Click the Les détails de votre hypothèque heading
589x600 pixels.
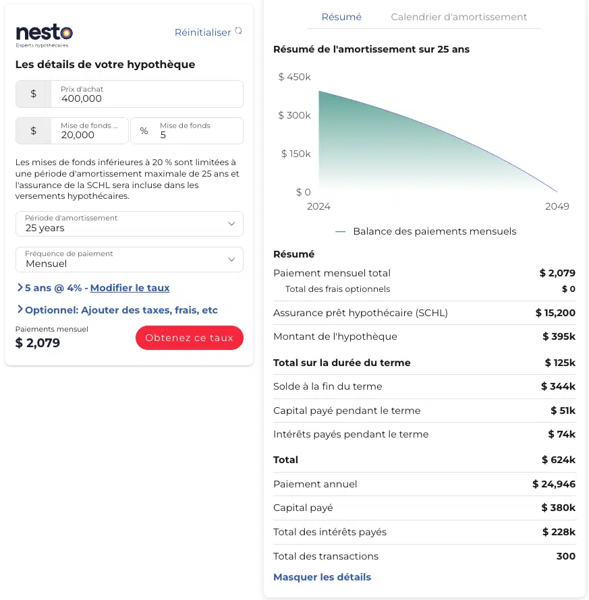(x=105, y=64)
